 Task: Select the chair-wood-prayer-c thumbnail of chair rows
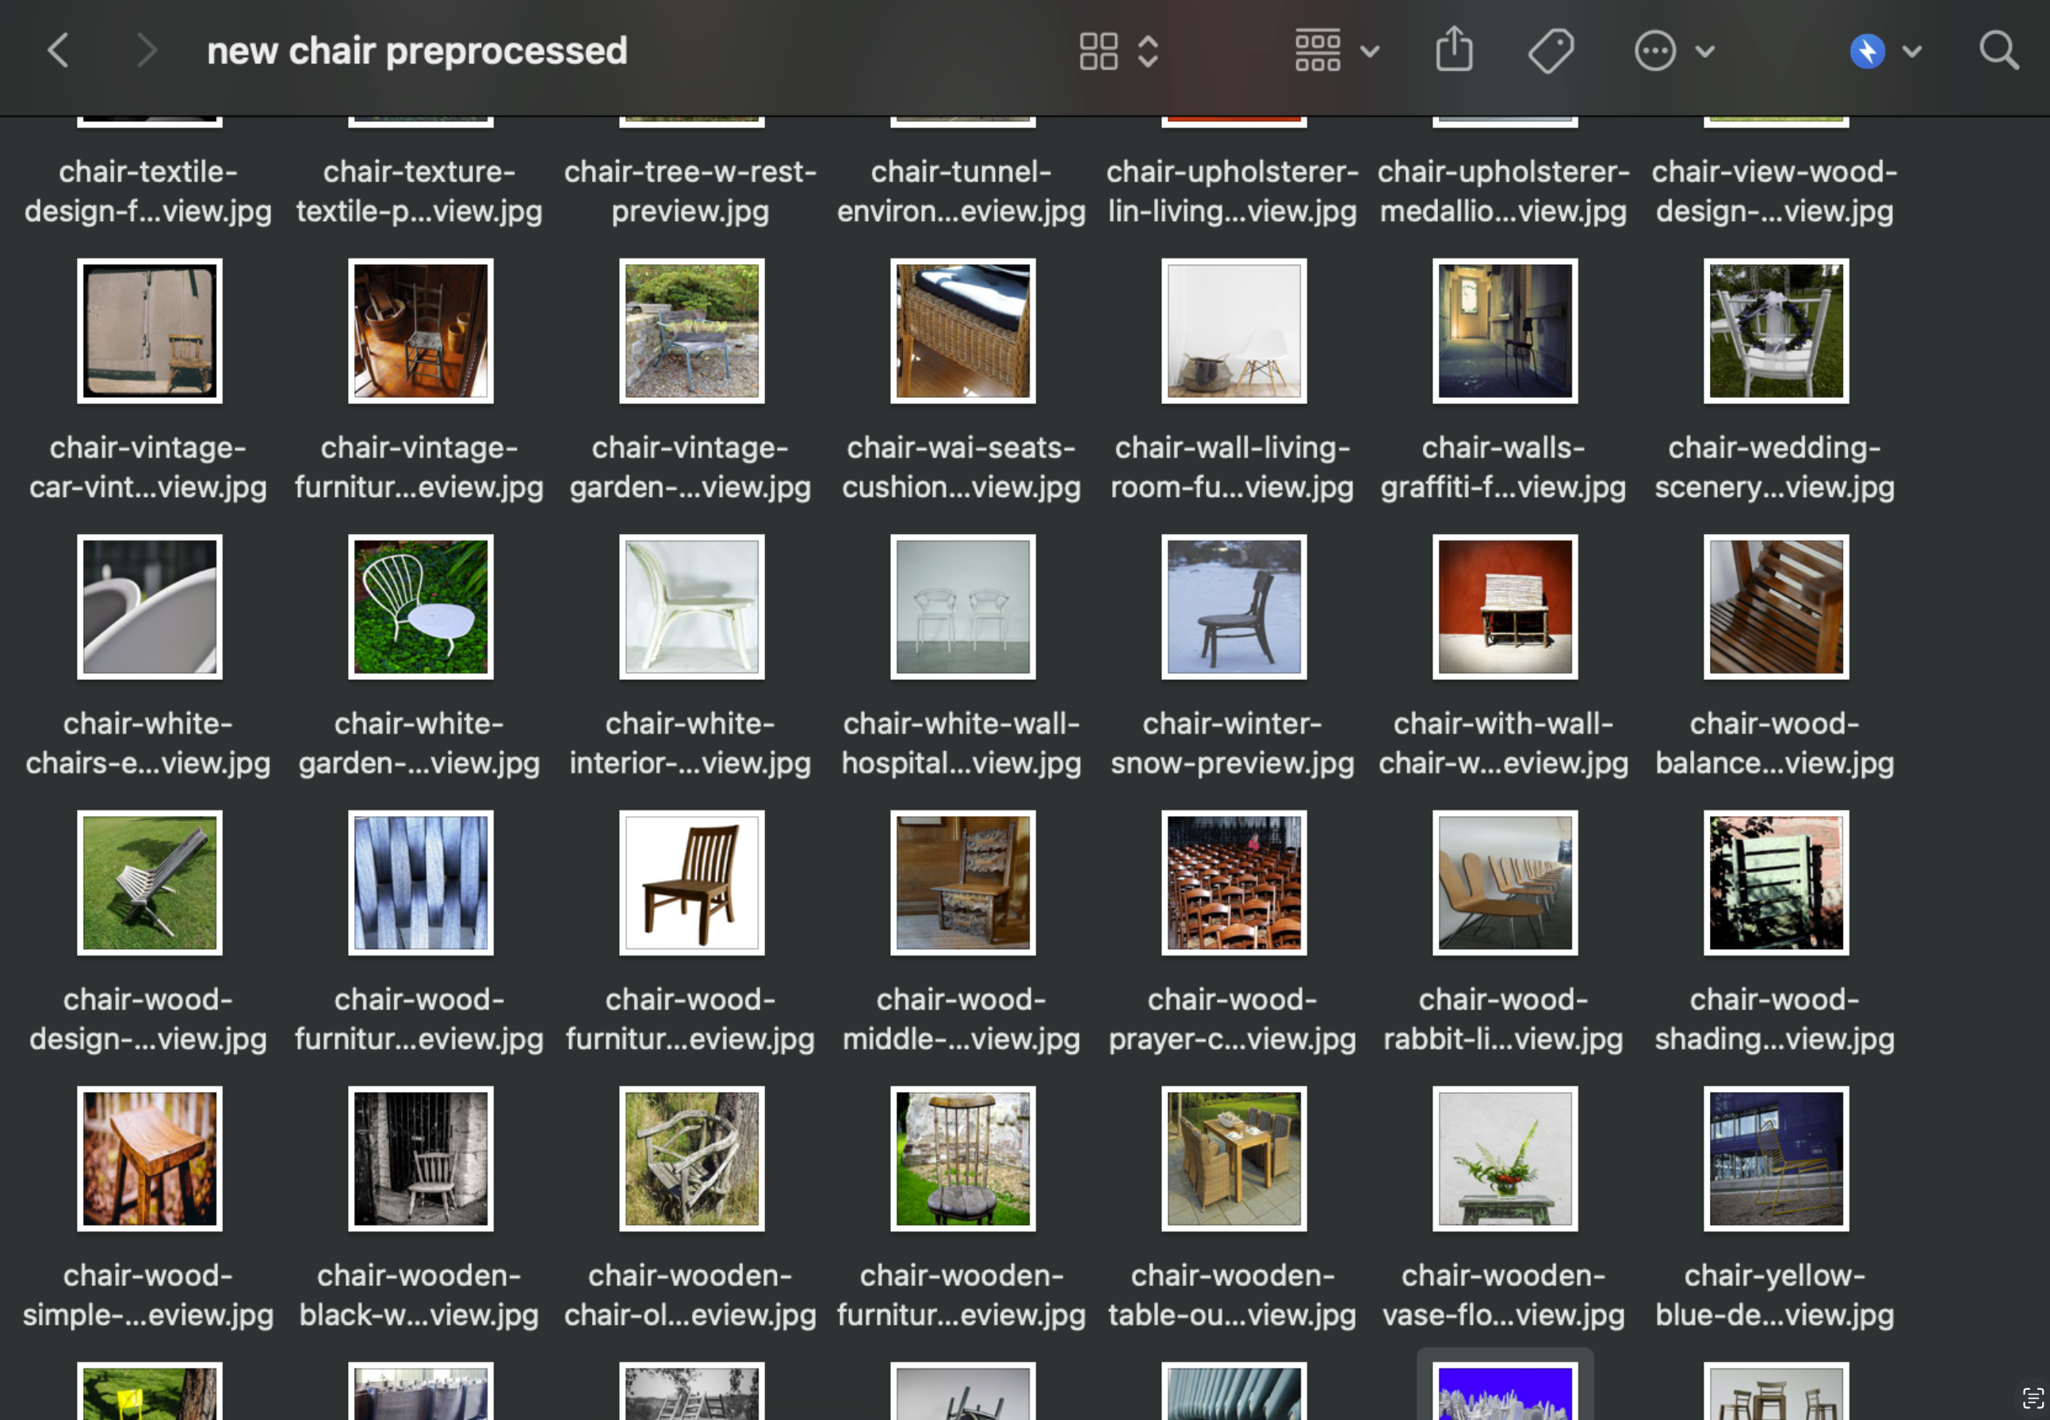1233,883
